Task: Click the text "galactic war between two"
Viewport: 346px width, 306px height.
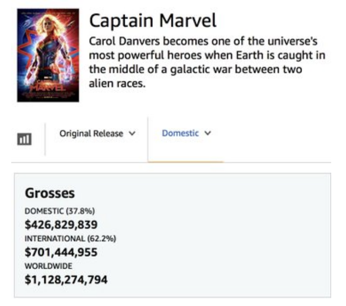Action: pyautogui.click(x=236, y=70)
